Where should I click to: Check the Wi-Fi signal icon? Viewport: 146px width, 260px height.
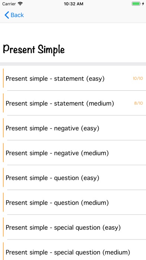tap(20, 4)
